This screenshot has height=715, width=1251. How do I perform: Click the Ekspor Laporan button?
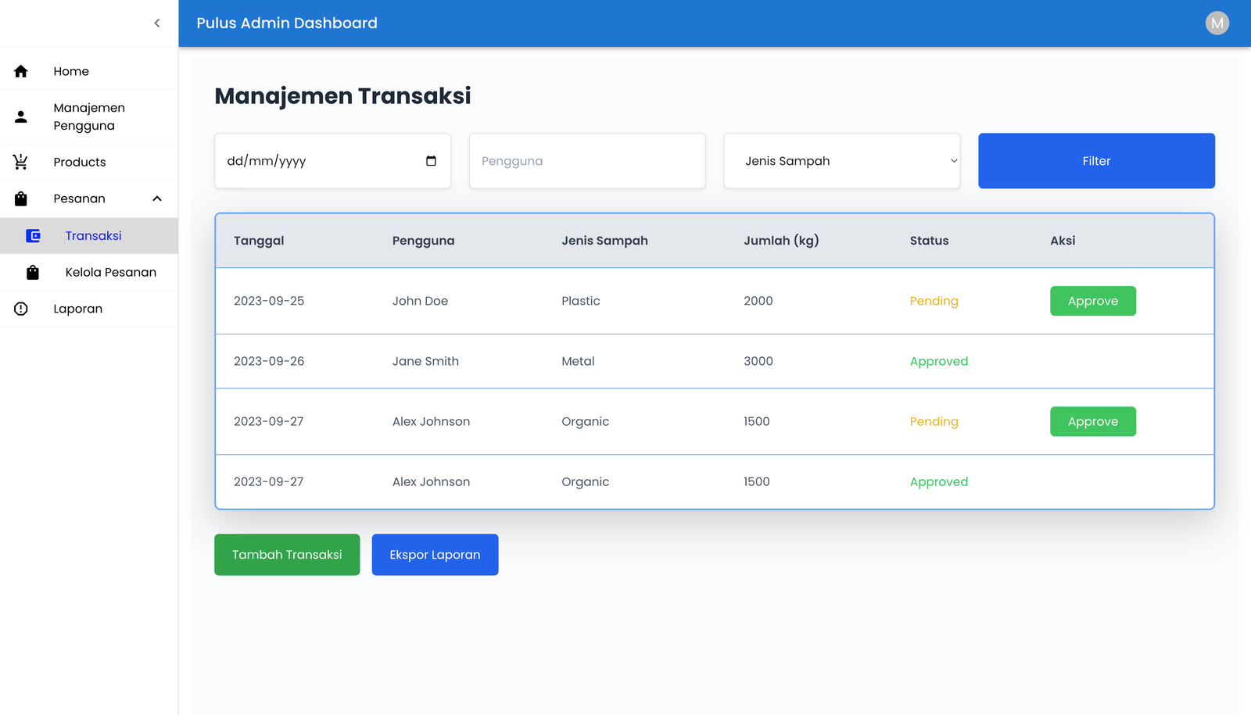(x=435, y=555)
